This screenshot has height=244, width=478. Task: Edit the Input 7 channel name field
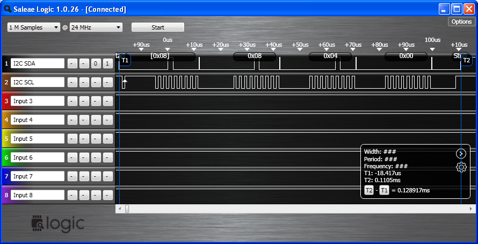tap(38, 176)
